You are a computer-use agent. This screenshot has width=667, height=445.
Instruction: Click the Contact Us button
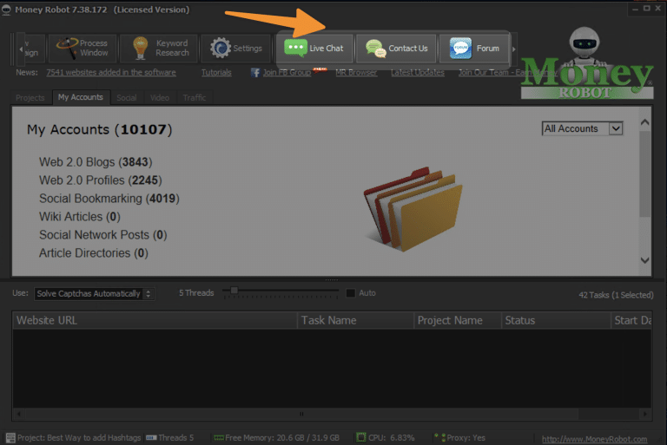[397, 49]
